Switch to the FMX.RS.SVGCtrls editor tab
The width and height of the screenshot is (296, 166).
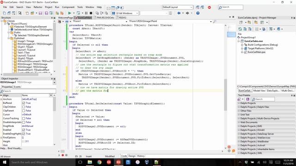click(x=104, y=18)
